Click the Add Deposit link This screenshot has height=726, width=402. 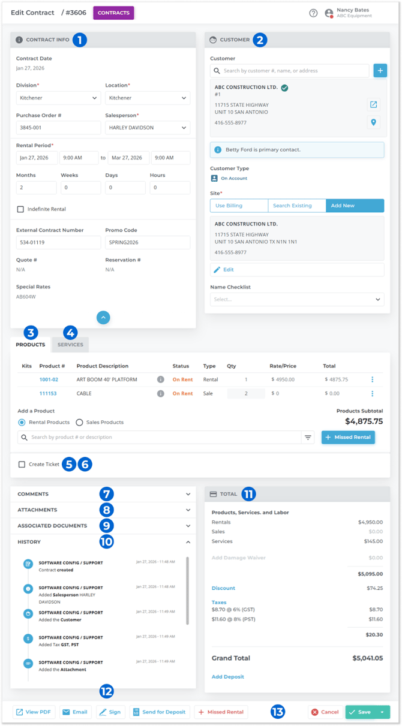tap(227, 677)
